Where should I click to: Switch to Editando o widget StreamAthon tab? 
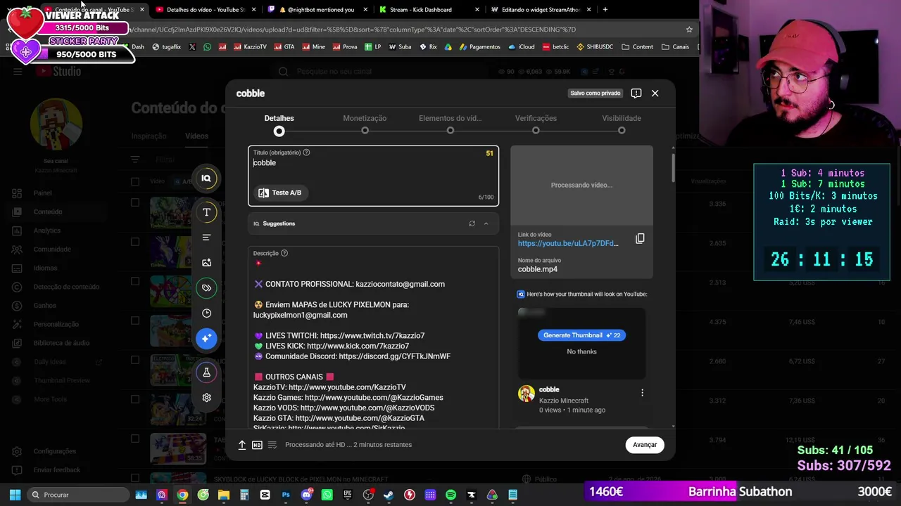point(540,10)
